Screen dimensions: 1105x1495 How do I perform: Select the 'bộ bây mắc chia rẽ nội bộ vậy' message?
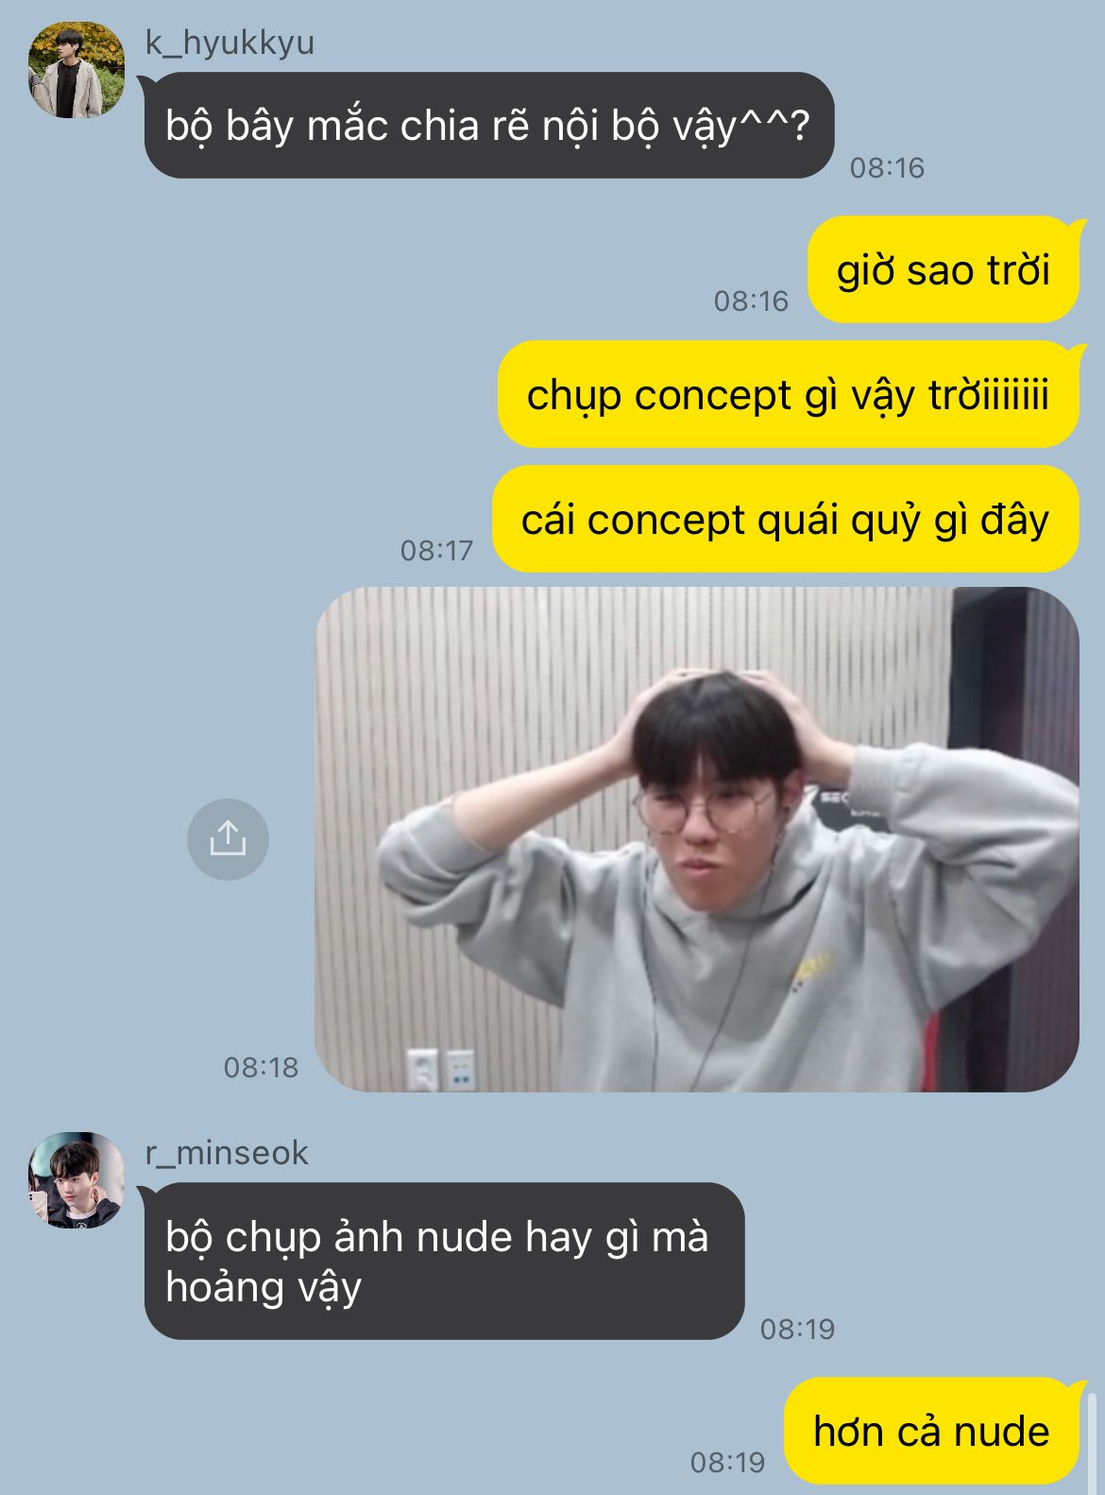pyautogui.click(x=488, y=126)
